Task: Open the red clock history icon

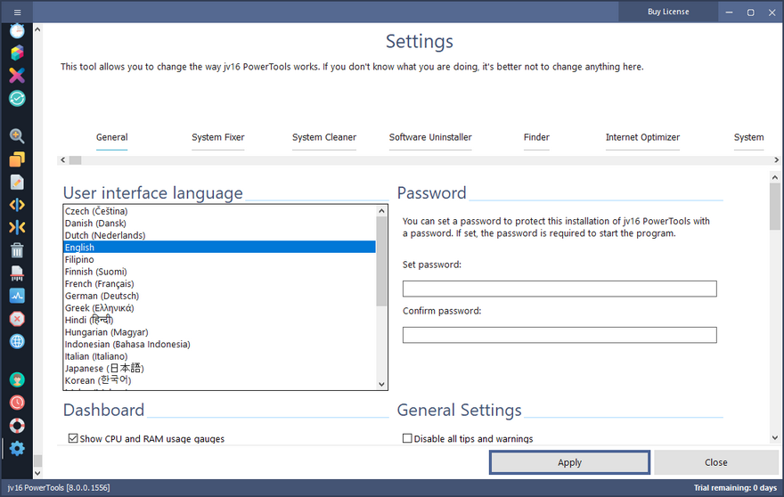Action: 17,403
